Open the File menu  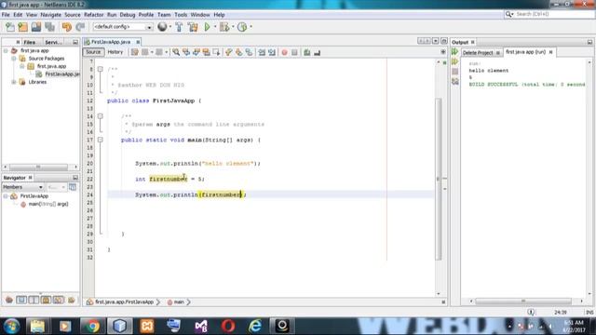coord(6,15)
